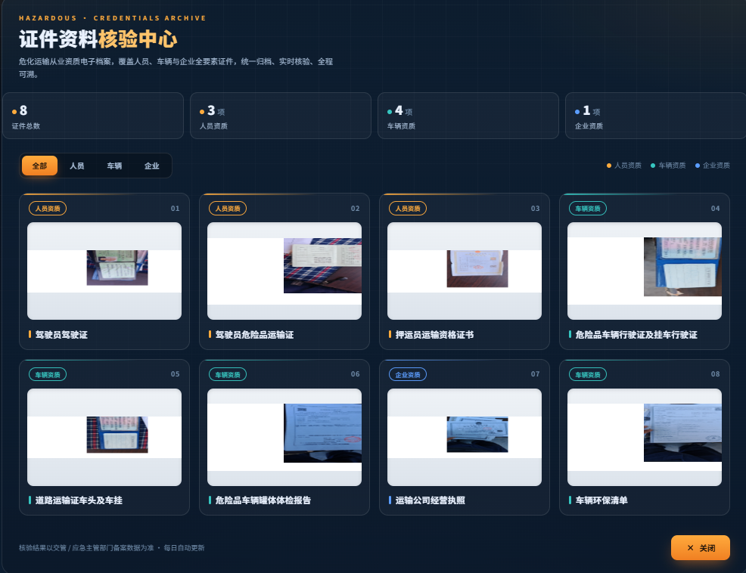The width and height of the screenshot is (746, 573).
Task: Open the 驾驶员危险品运输证 document thumbnail
Action: pyautogui.click(x=284, y=271)
